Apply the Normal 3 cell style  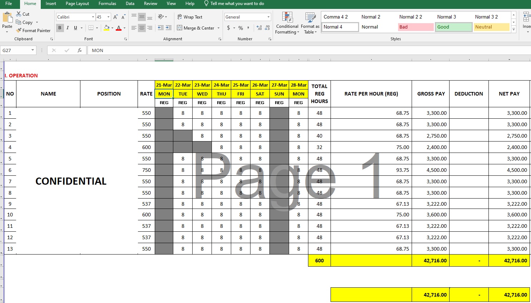[x=453, y=17]
